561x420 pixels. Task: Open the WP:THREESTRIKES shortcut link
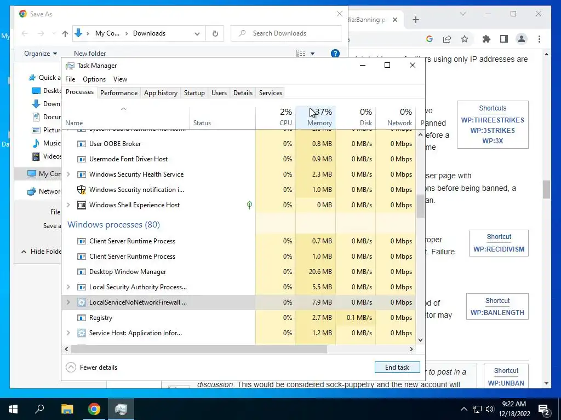[x=493, y=120]
